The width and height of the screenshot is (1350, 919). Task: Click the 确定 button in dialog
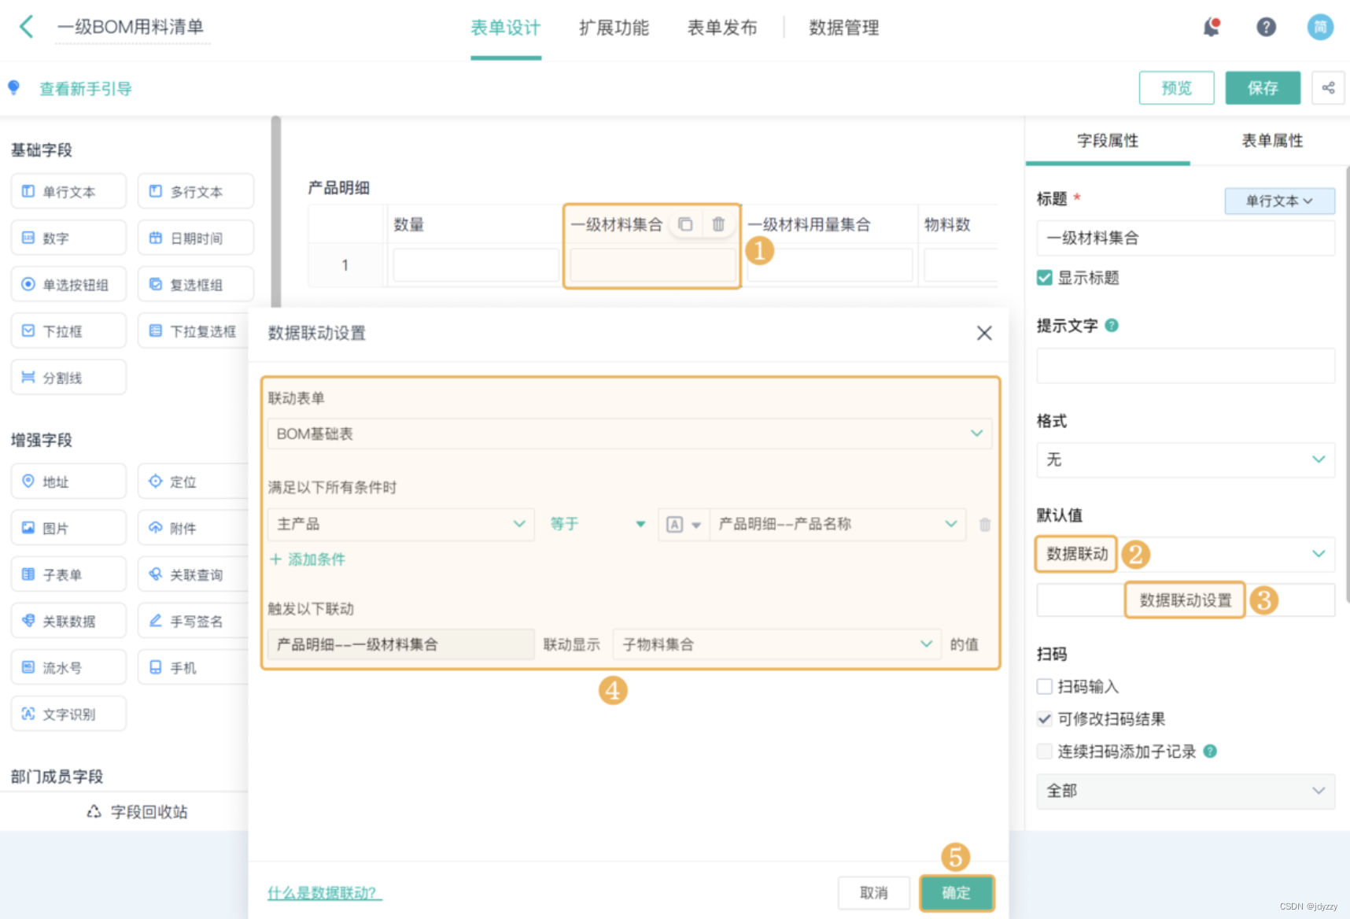coord(957,893)
